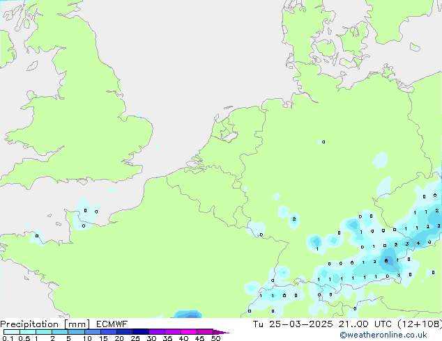This screenshot has height=341, width=442.
Task: Click the '(12+108)' forecast offset text
Action: coord(420,324)
